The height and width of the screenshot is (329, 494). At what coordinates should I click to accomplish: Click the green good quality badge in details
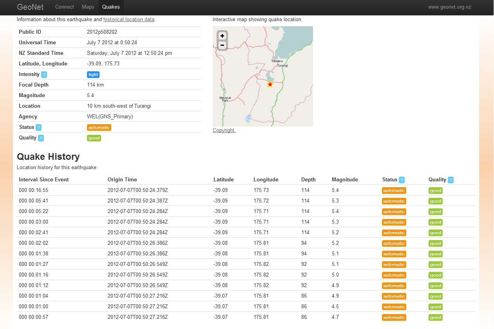[94, 138]
